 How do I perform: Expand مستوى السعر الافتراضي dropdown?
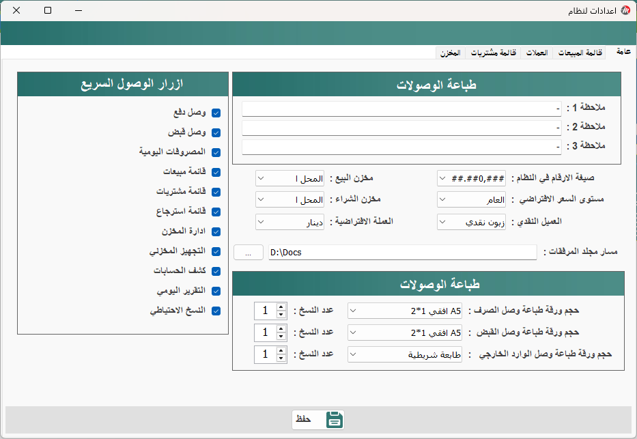tap(471, 199)
